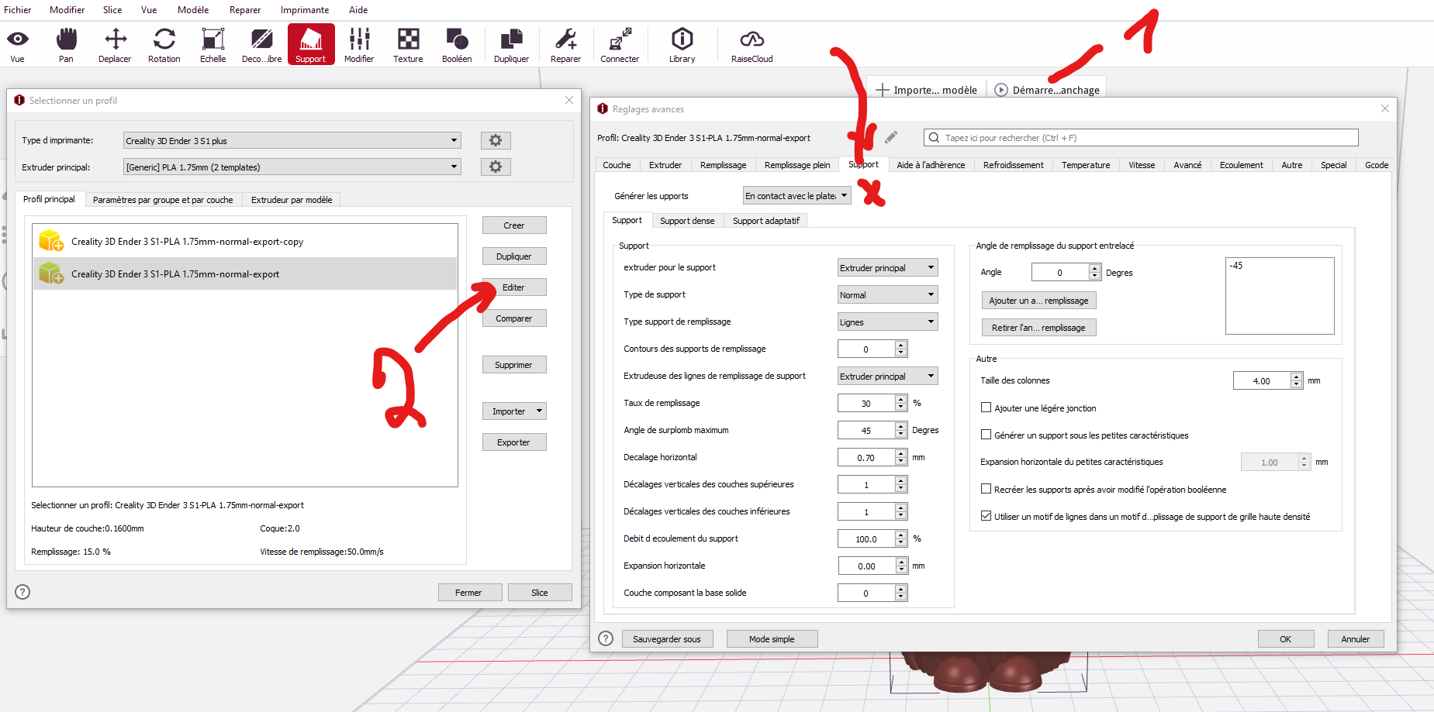Screen dimensions: 1434x712
Task: Select profile Ender 3 S1-PLA normal-export
Action: [x=244, y=273]
